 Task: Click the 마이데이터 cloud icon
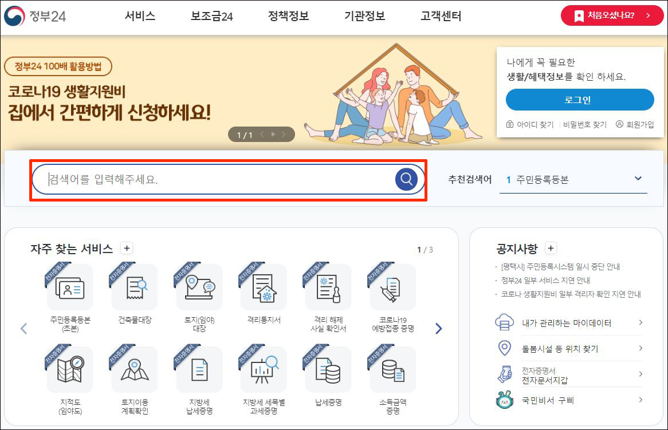505,322
